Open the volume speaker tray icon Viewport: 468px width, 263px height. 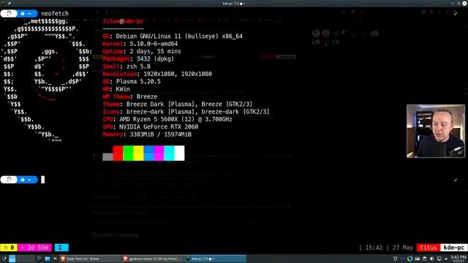click(432, 259)
